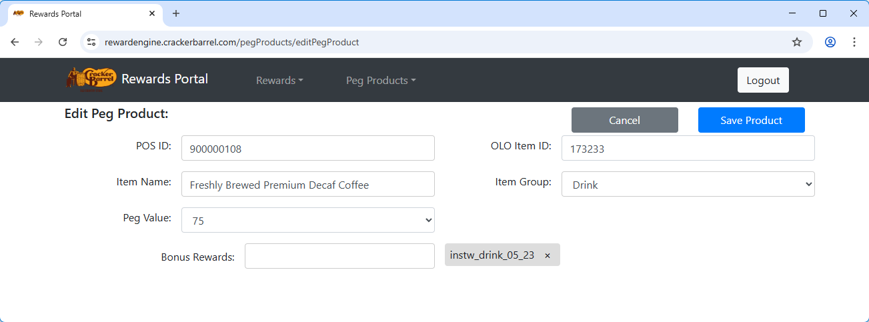
Task: Bookmark this page with the star icon
Action: (796, 42)
